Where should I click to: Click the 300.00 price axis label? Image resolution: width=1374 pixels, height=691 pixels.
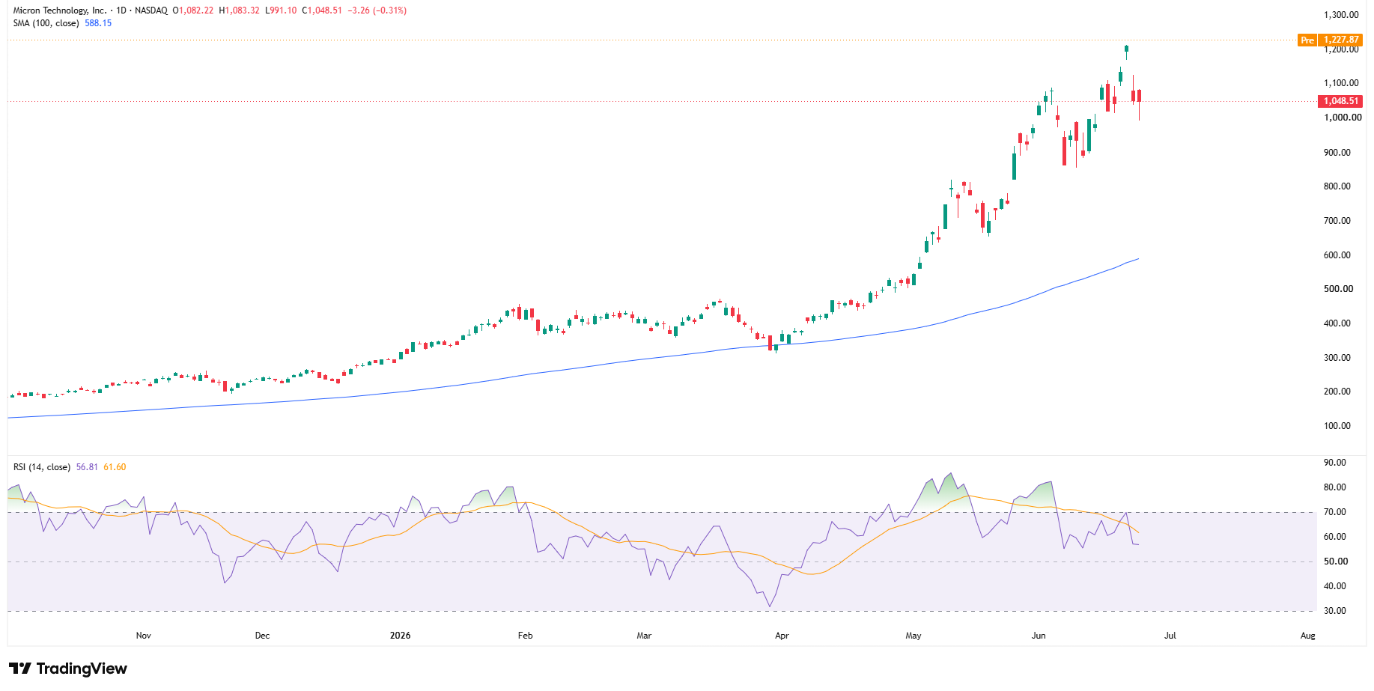pos(1337,358)
